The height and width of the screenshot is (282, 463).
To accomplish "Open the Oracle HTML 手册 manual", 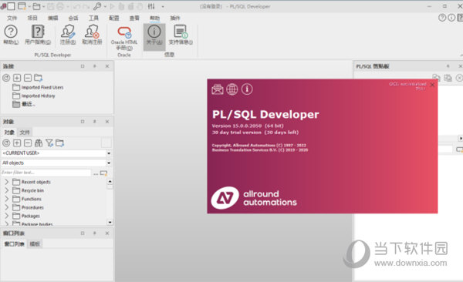I will point(124,38).
